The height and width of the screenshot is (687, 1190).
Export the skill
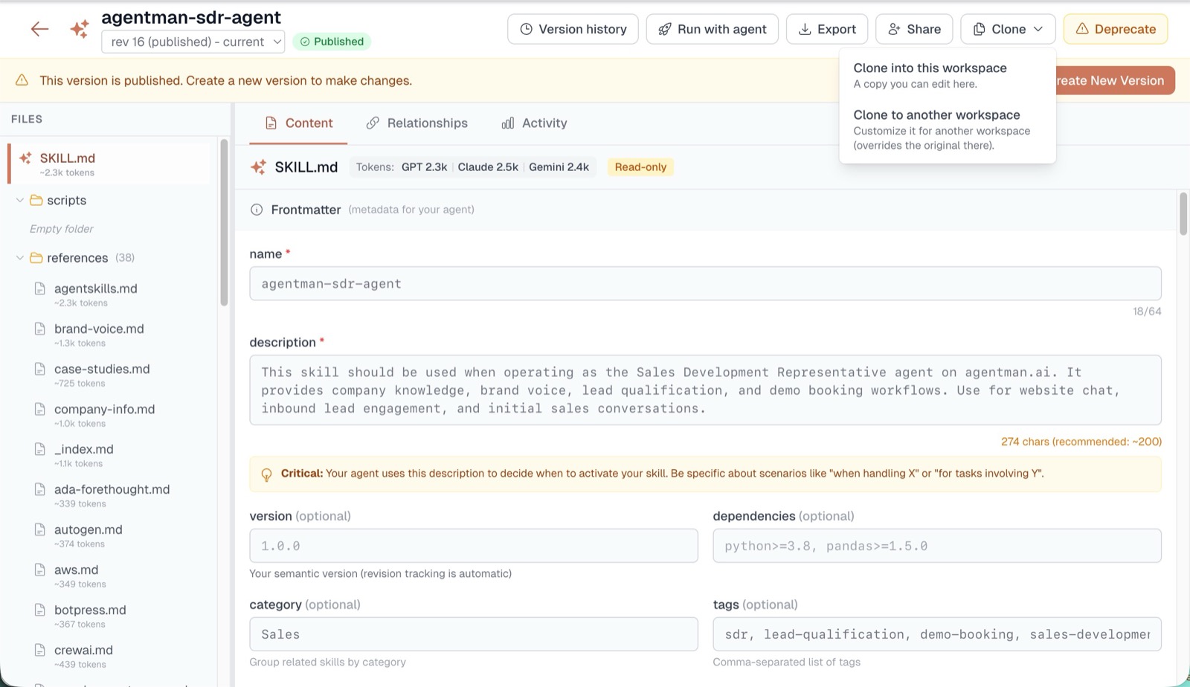(827, 29)
